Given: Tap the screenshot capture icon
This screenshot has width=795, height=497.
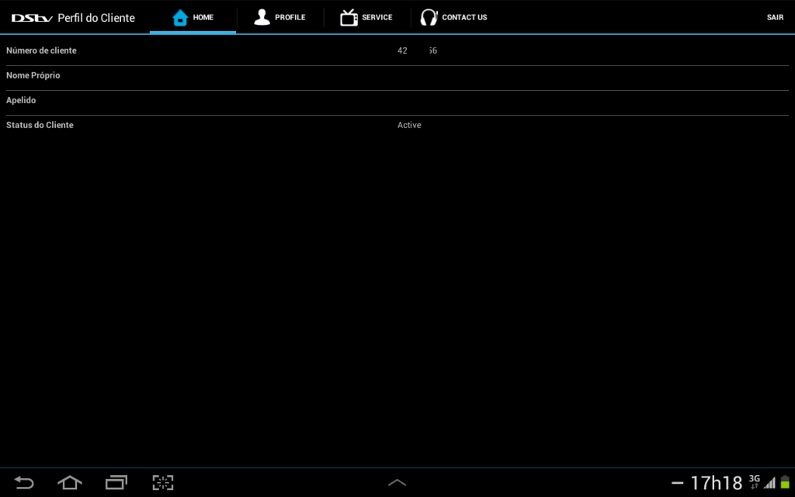Looking at the screenshot, I should [x=163, y=482].
